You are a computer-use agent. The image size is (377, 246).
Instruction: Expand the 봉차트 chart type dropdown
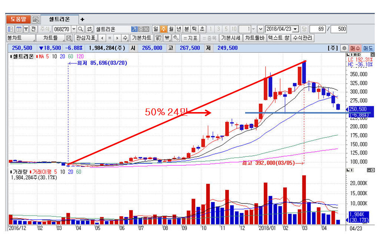20,38
